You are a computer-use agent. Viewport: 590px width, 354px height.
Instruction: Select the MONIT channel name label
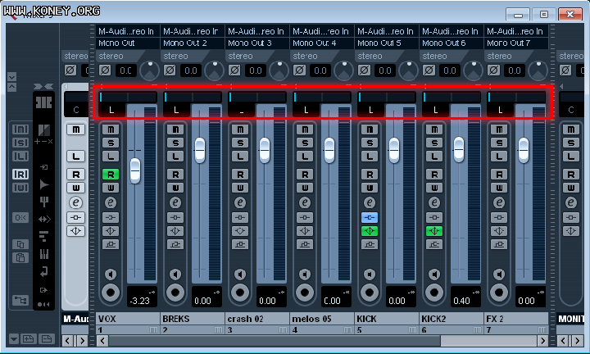[x=570, y=319]
